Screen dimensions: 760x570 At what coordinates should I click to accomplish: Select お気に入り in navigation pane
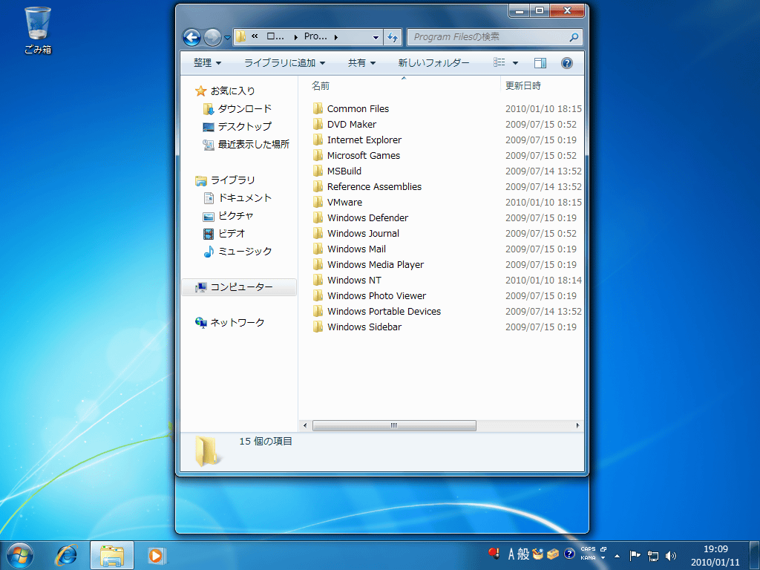coord(225,91)
